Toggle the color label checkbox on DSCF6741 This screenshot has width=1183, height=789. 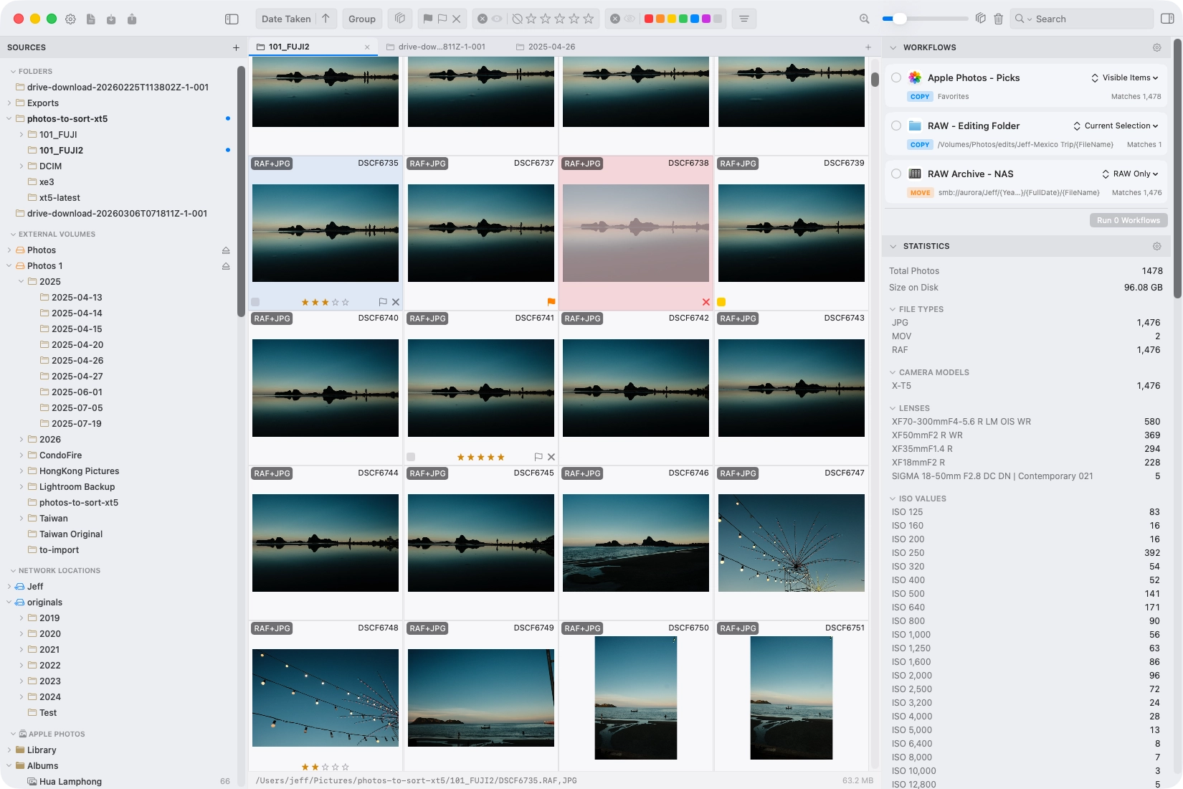click(x=411, y=457)
